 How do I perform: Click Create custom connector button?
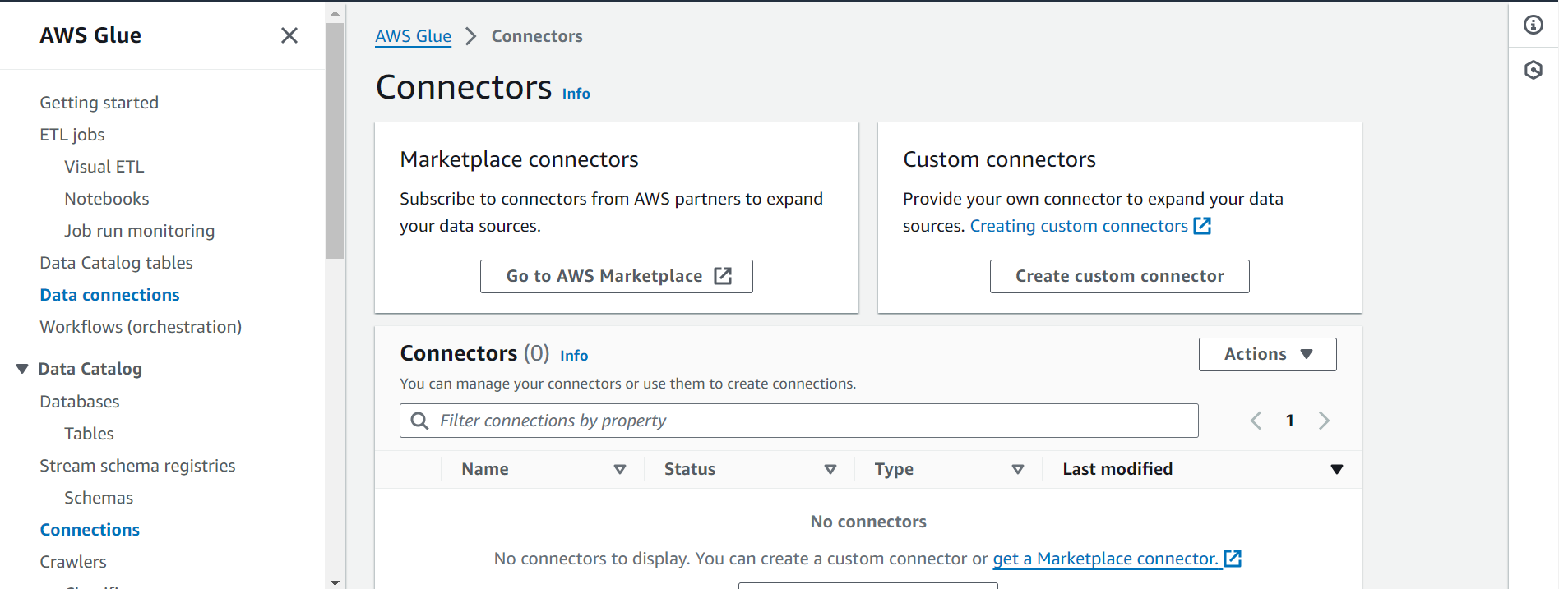pyautogui.click(x=1119, y=276)
